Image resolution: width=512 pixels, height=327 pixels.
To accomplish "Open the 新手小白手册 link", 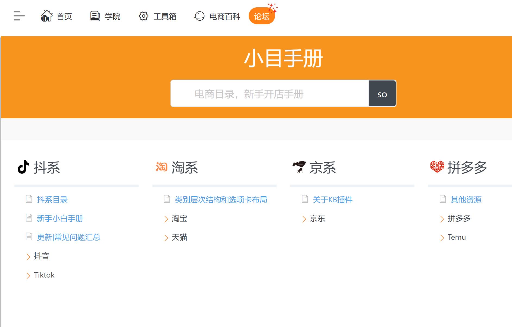I will (x=60, y=219).
